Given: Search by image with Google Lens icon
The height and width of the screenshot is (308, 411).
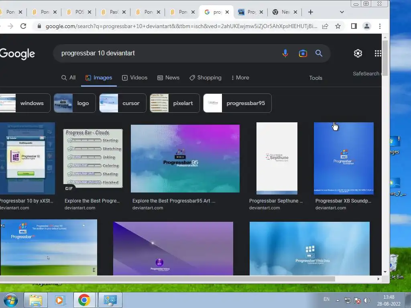Looking at the screenshot, I should (303, 53).
